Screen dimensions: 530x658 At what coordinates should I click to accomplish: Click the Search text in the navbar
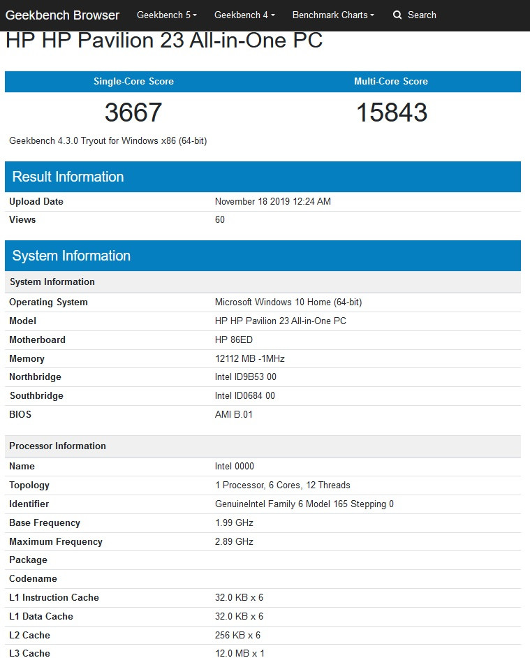click(422, 15)
